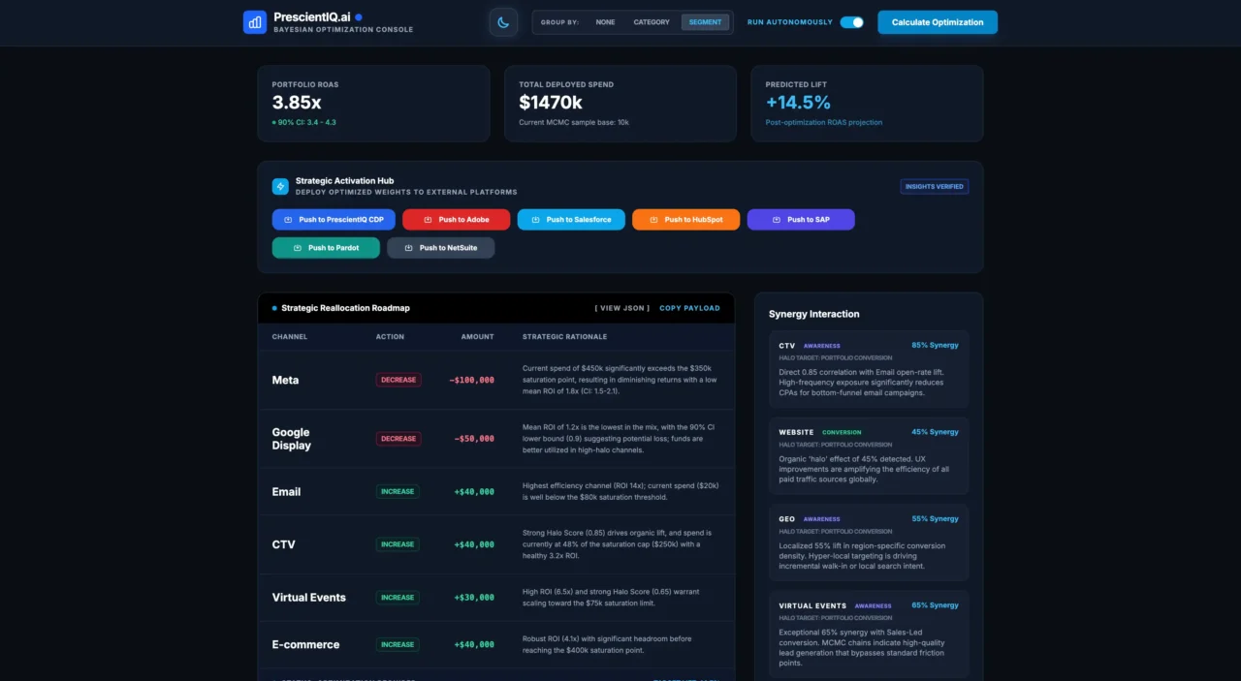This screenshot has width=1241, height=681.
Task: Click the Copy Payload link
Action: click(x=689, y=308)
